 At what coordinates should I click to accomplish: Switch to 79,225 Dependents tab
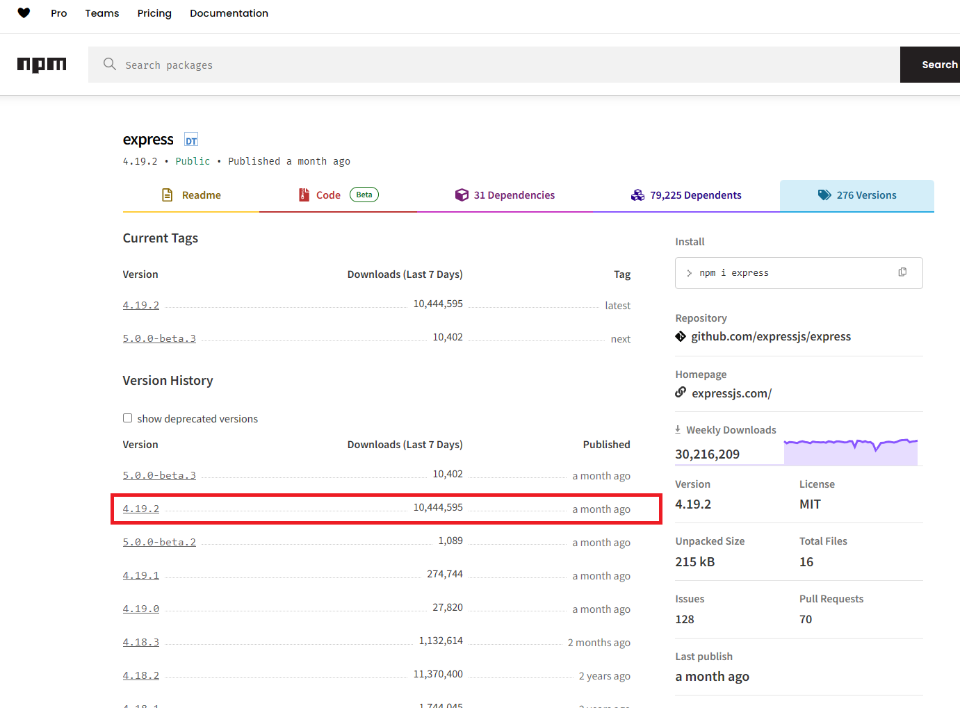(x=686, y=196)
